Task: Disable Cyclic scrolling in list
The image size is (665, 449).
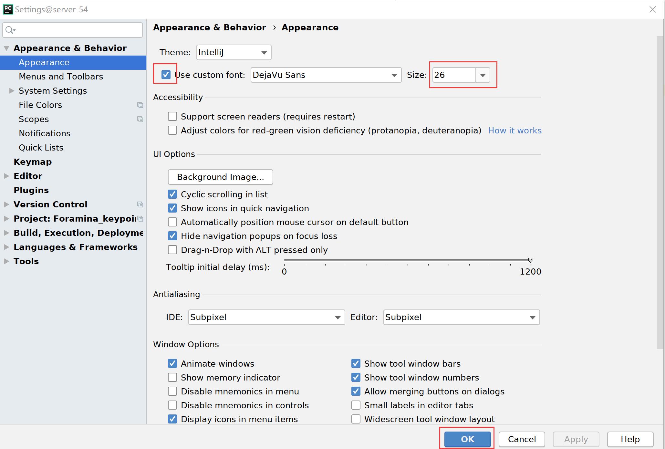Action: (x=172, y=194)
